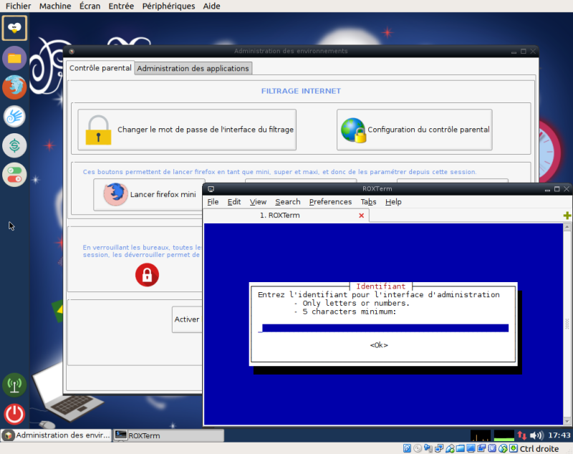
Task: Select Administration des envir... taskbar button
Action: (x=57, y=435)
